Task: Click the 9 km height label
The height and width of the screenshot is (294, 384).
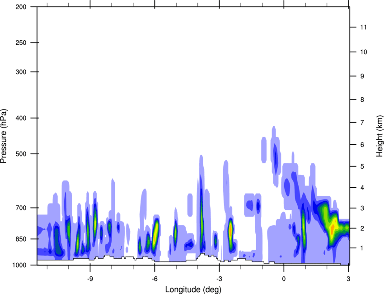Action: tap(362, 76)
